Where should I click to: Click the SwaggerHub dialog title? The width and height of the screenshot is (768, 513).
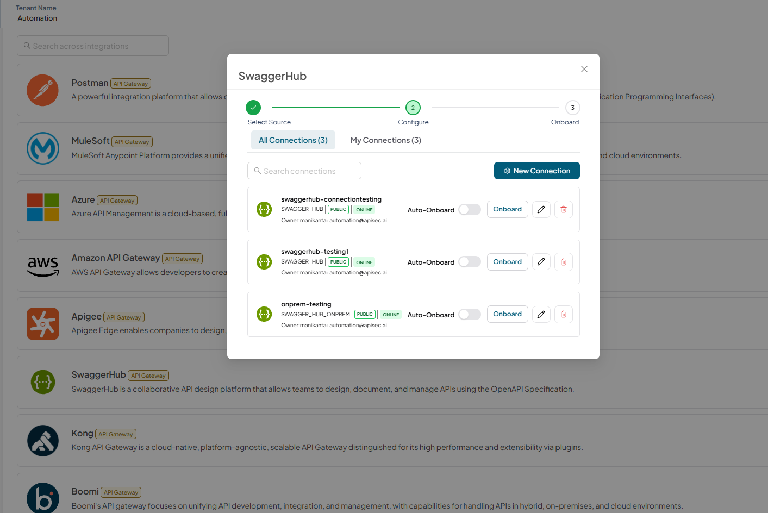[x=272, y=76]
